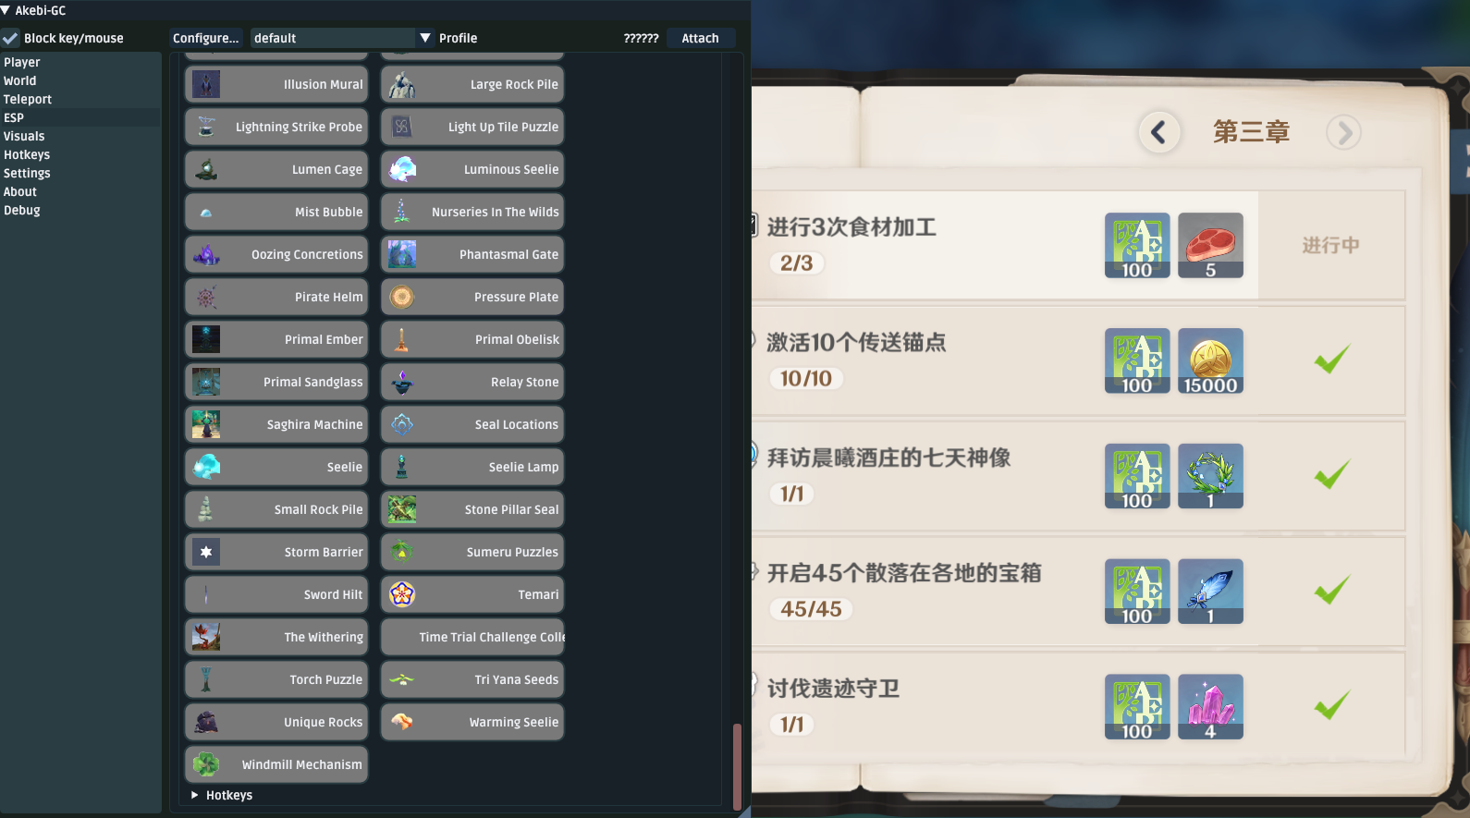The height and width of the screenshot is (818, 1470).
Task: Click the Seelie cloud icon
Action: pyautogui.click(x=206, y=467)
